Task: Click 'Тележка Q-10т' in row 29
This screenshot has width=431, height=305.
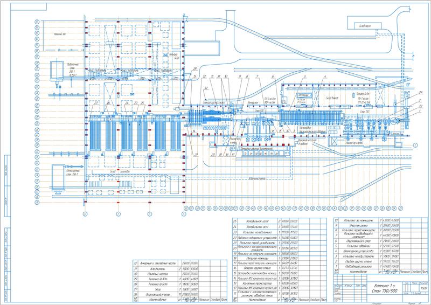Action: click(x=157, y=279)
